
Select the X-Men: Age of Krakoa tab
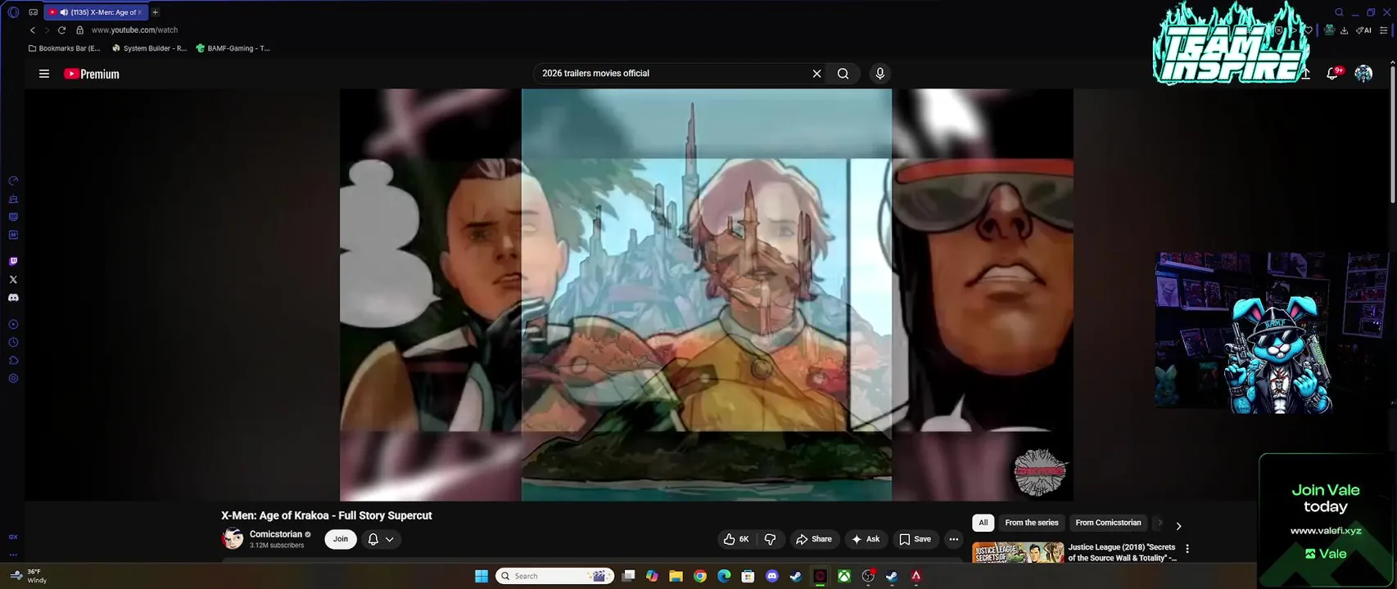tap(96, 12)
